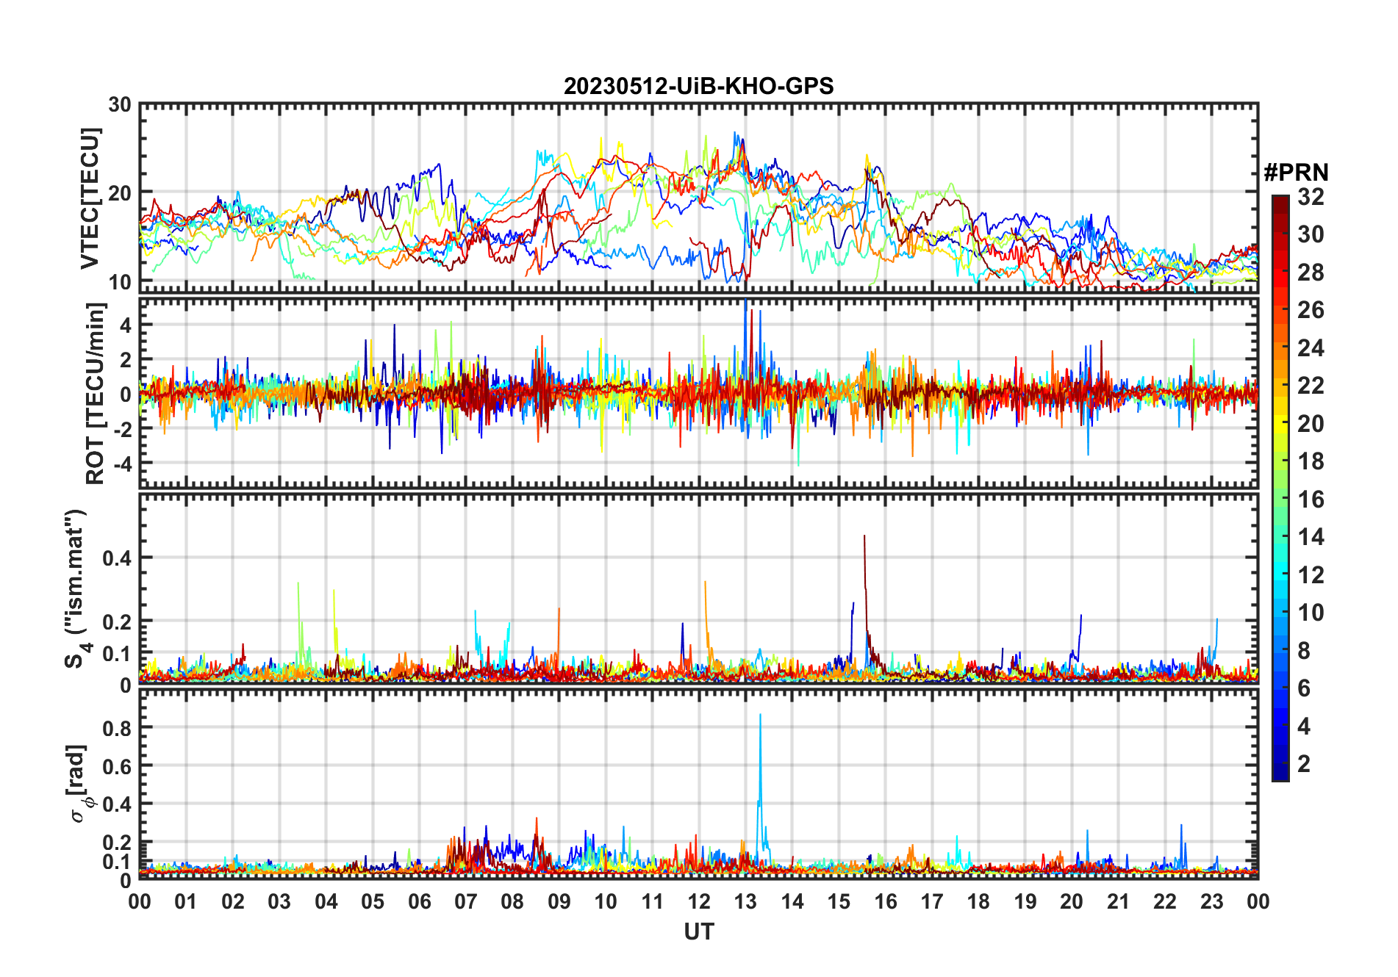Click the 0.8 tick on the sigma phi axis
The height and width of the screenshot is (977, 1398).
[117, 728]
